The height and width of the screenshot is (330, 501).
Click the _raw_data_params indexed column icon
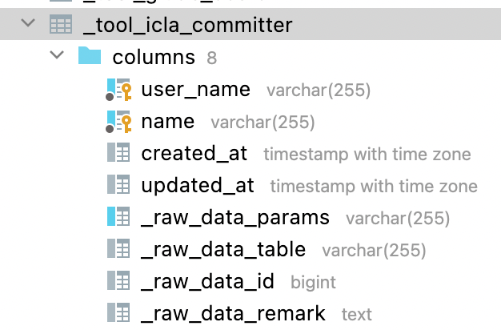click(118, 217)
